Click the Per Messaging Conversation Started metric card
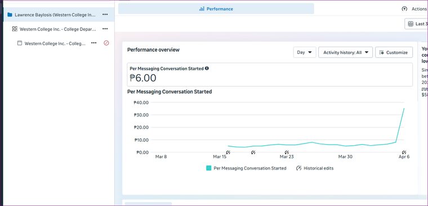This screenshot has height=206, width=428. pos(270,74)
